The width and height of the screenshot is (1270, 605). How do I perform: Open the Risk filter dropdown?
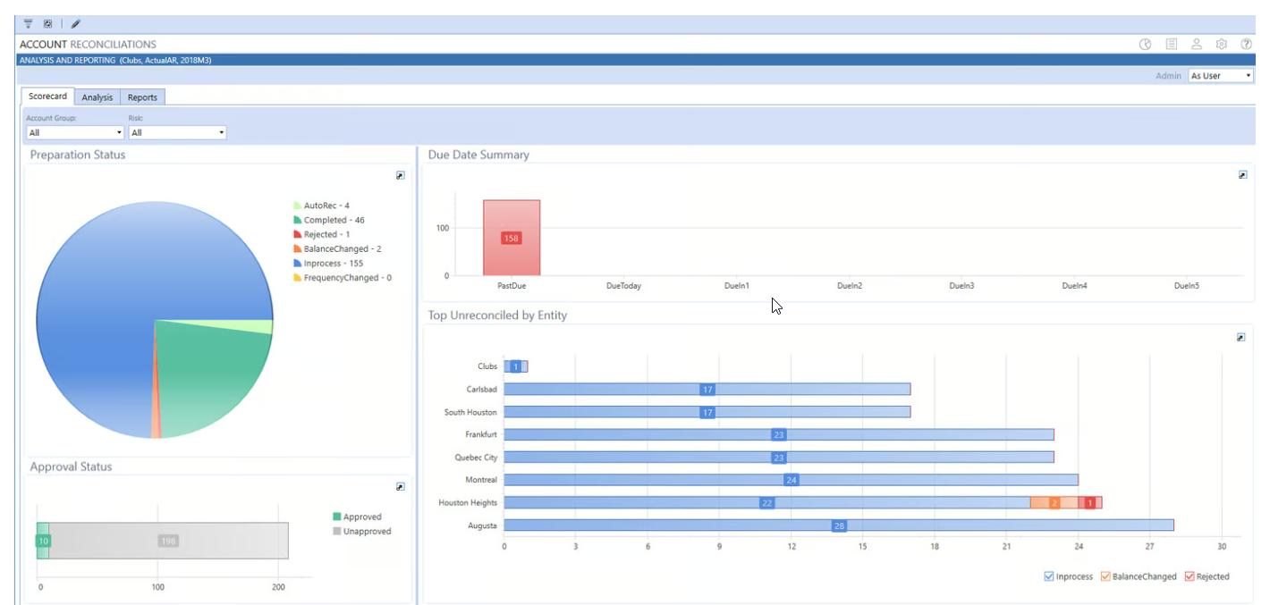click(x=177, y=132)
